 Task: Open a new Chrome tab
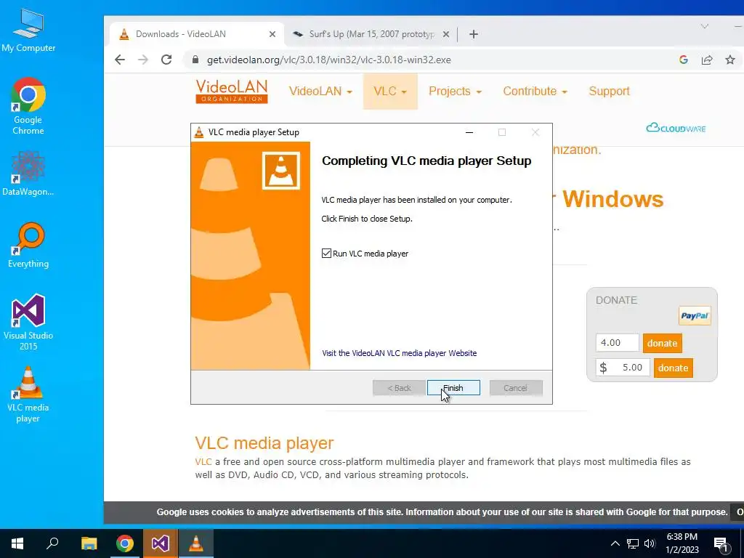[473, 34]
